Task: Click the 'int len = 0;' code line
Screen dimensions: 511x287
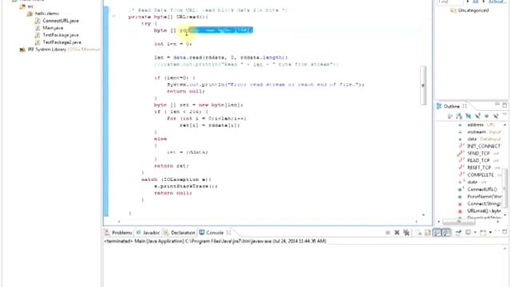Action: (x=172, y=44)
